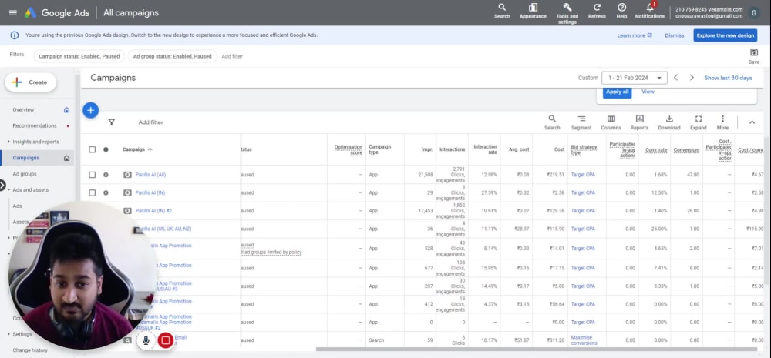Open Change history page
The width and height of the screenshot is (771, 358).
[30, 350]
